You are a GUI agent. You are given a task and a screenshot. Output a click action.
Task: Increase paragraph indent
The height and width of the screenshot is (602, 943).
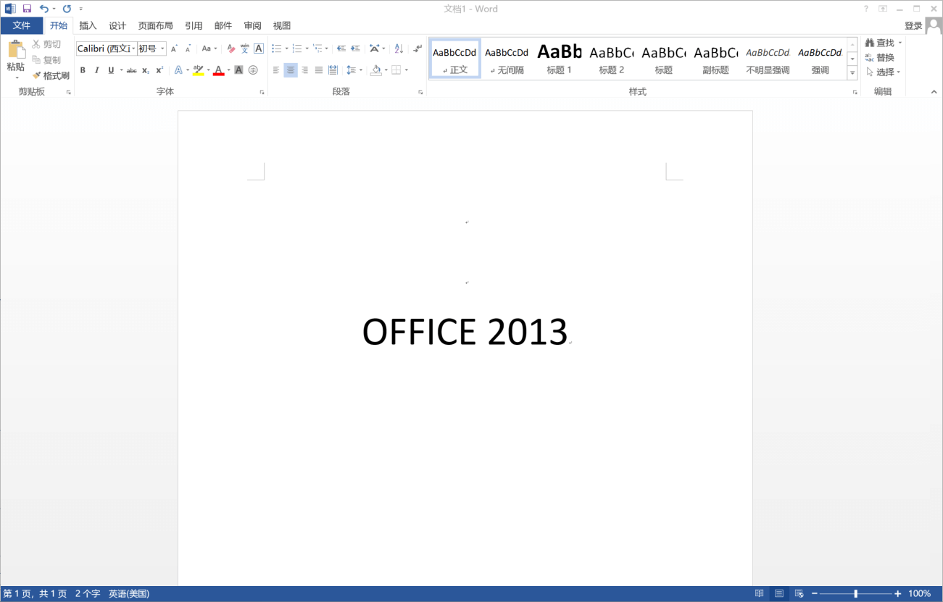tap(355, 49)
